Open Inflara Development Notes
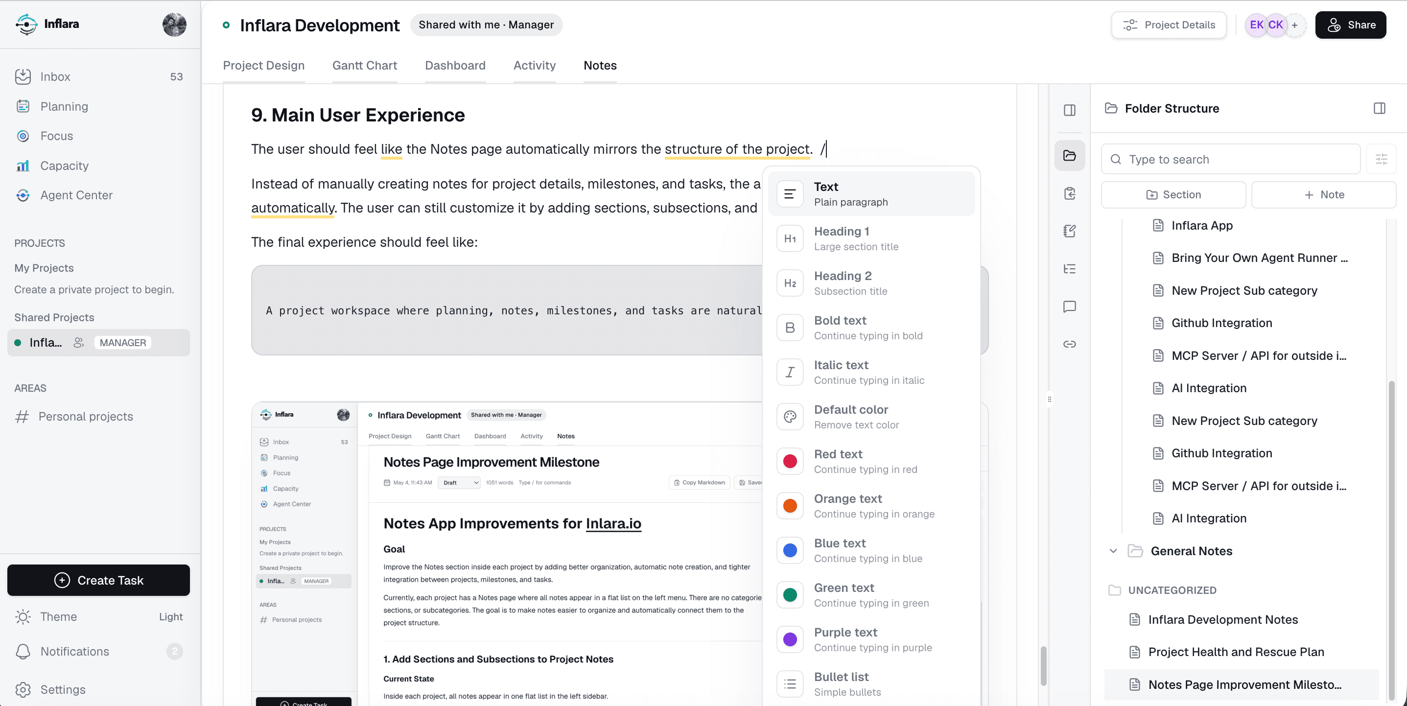 coord(1222,620)
